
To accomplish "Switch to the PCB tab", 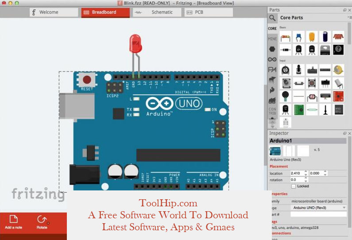I will pyautogui.click(x=209, y=12).
